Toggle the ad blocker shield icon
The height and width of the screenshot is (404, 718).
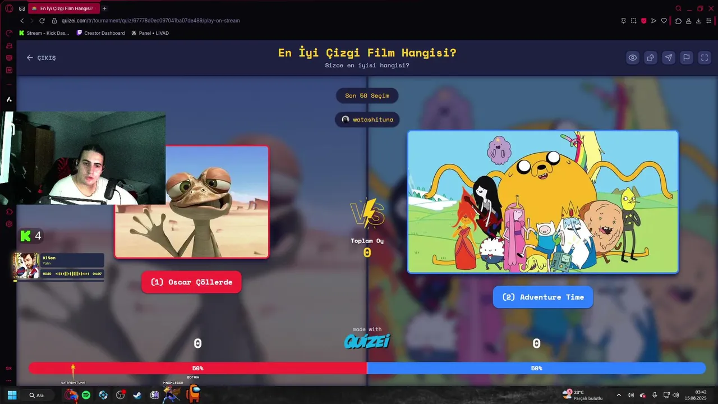[643, 21]
